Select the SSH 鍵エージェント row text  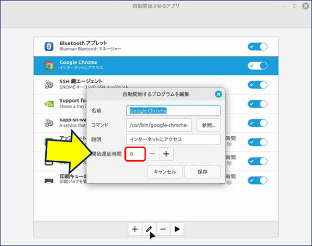[x=81, y=81]
